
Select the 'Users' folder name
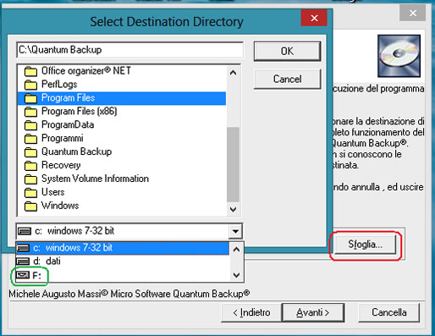(x=53, y=192)
